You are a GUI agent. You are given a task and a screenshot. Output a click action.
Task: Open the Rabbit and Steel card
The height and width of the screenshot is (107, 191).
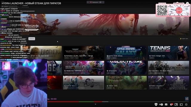pos(169,83)
